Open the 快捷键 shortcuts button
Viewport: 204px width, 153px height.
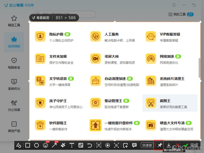147,145
